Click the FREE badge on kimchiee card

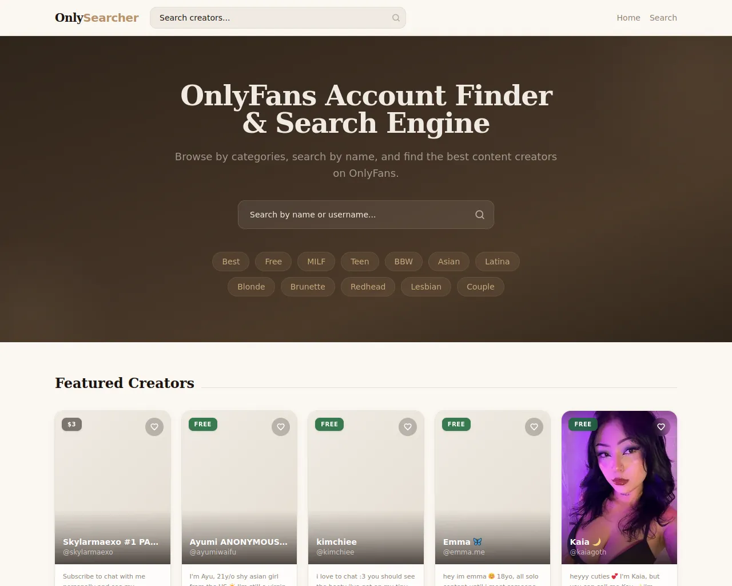(329, 424)
